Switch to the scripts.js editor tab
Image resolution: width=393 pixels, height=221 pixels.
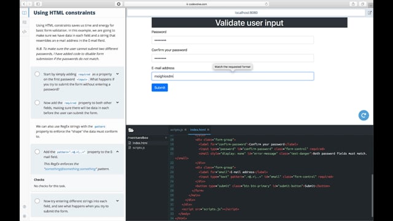tap(176, 130)
